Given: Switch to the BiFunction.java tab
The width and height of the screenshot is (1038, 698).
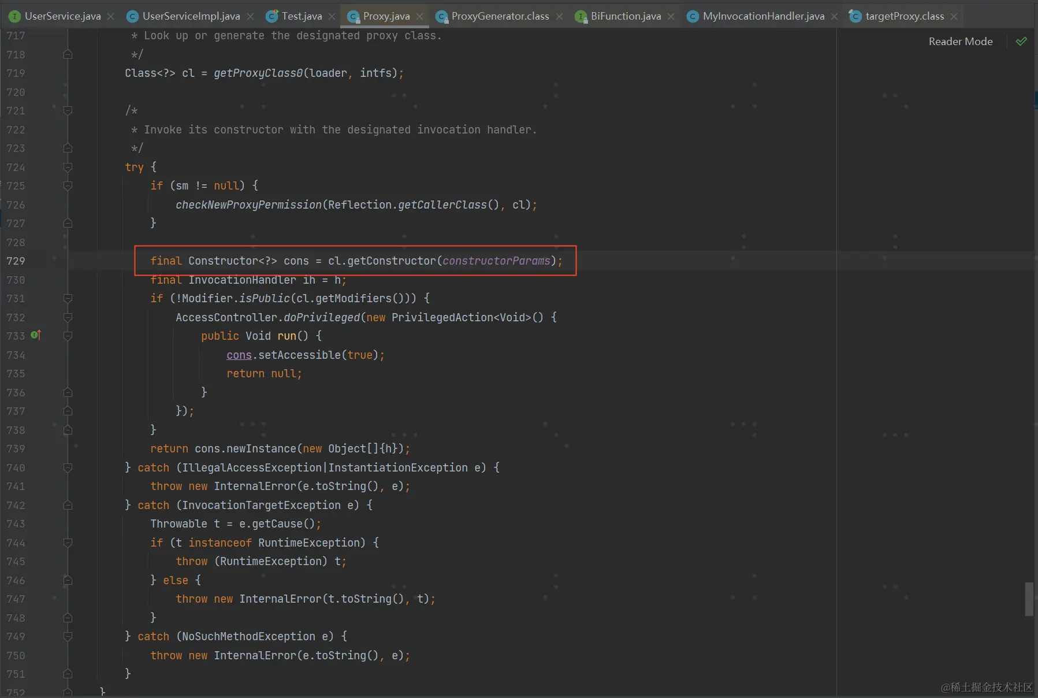Looking at the screenshot, I should tap(625, 16).
